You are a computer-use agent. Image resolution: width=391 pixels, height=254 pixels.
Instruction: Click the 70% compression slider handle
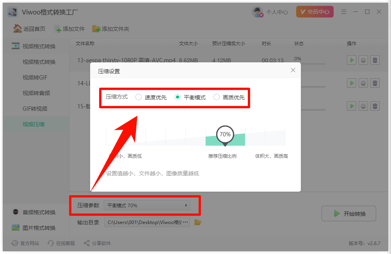(x=225, y=135)
